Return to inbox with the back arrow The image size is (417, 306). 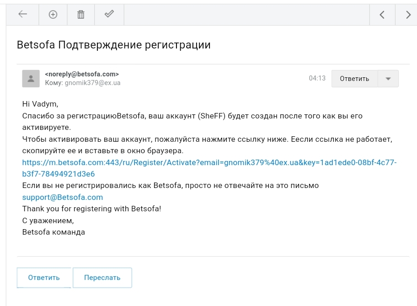[x=23, y=14]
